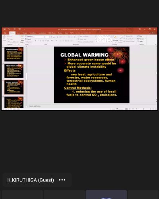Switch to Normal view in the status bar
The width and height of the screenshot is (159, 199).
pos(126,109)
